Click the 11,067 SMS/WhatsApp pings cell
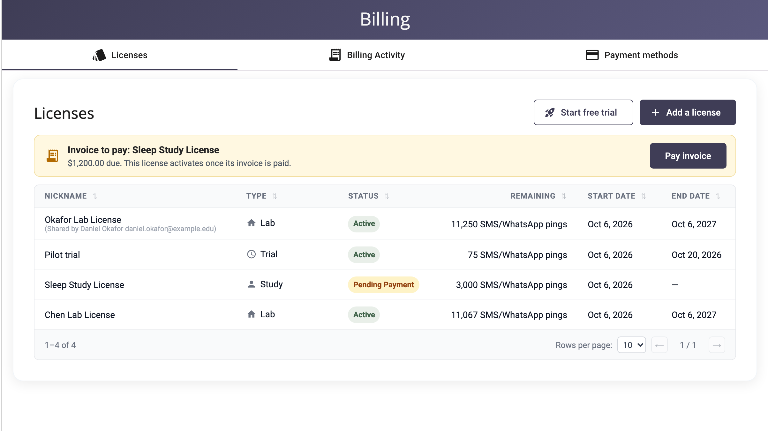768x431 pixels. [509, 315]
